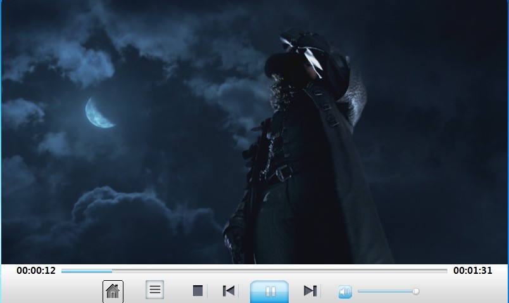
Task: Click the elapsed time 00:00:12
Action: tap(36, 271)
